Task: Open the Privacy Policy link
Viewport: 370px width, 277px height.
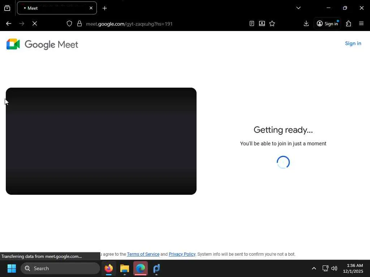Action: click(182, 254)
